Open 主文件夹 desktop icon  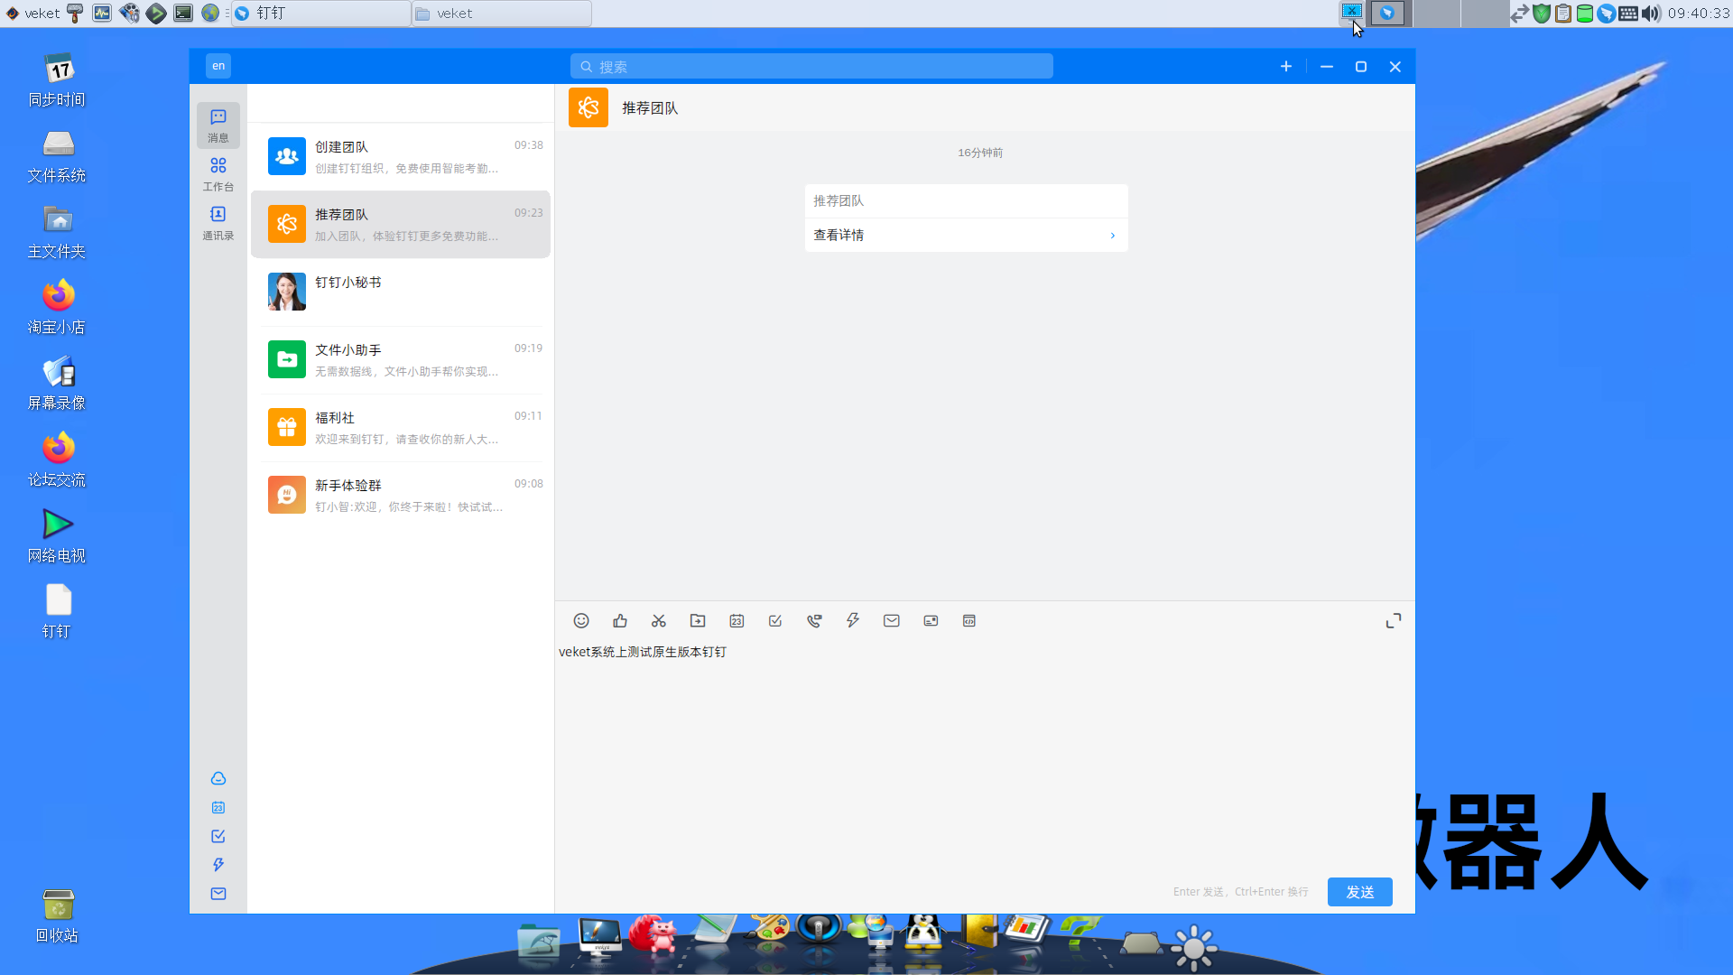coord(57,232)
